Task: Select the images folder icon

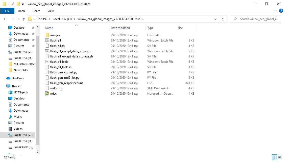Action: [47, 35]
